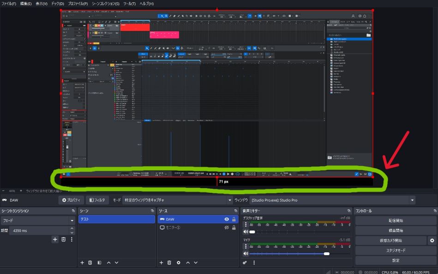
Task: Unlock the DAW source lock icon
Action: coord(234,220)
